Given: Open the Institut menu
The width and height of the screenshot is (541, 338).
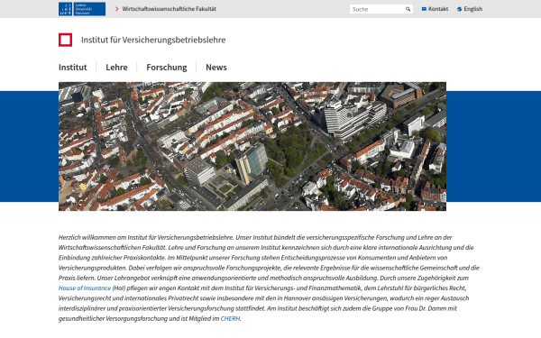Looking at the screenshot, I should [72, 68].
